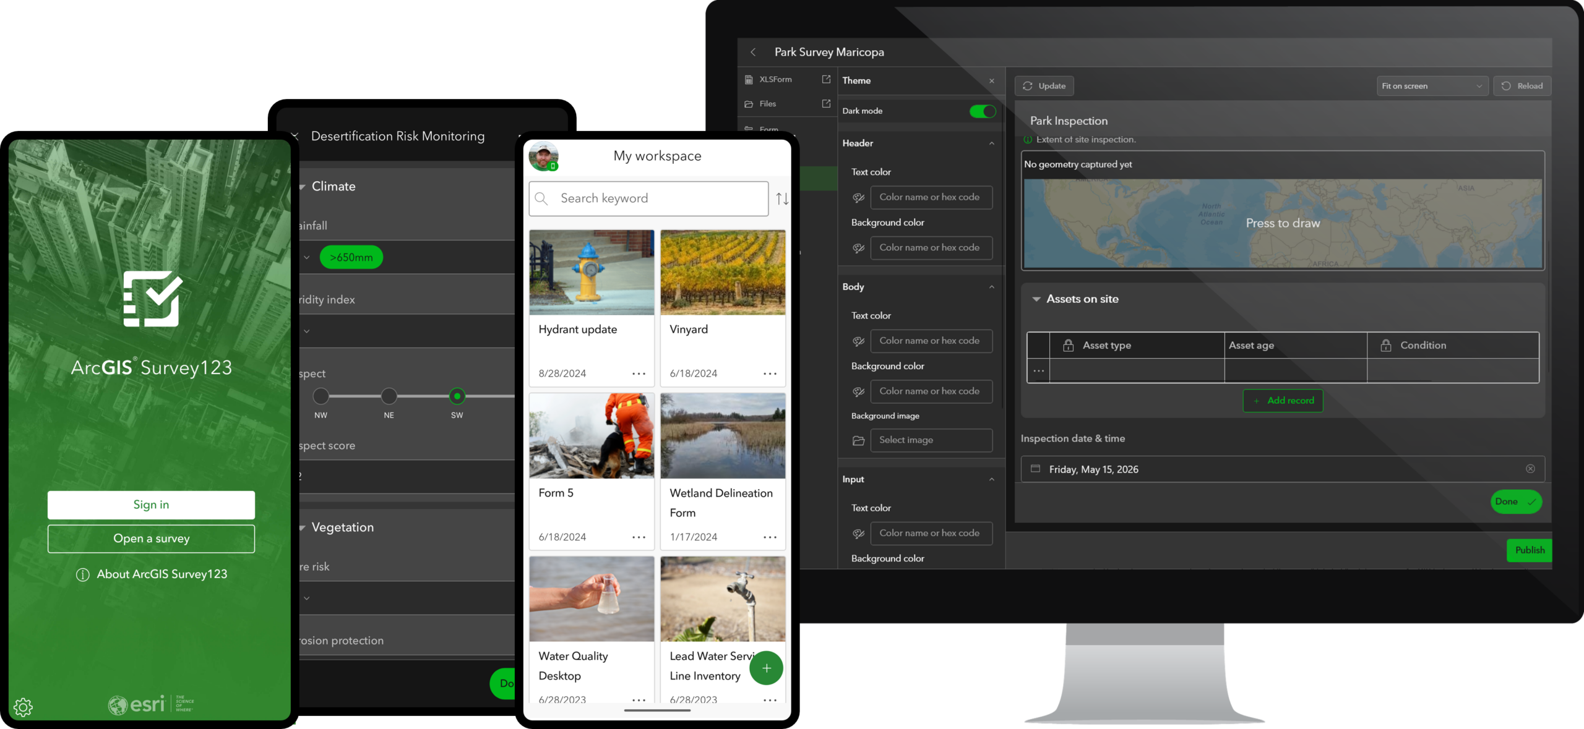Click the Search keyword field

pos(648,198)
